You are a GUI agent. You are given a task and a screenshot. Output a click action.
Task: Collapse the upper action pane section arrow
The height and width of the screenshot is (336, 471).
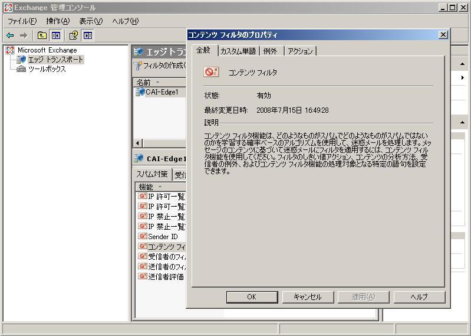[x=462, y=64]
